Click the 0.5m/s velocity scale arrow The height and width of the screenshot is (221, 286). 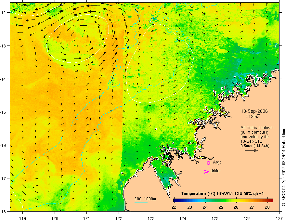pyautogui.click(x=251, y=150)
